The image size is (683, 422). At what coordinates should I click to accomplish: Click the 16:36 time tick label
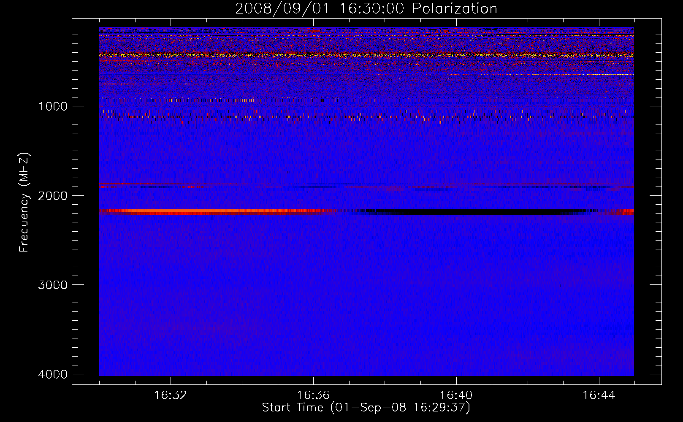313,395
